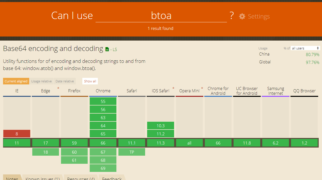Viewport: 322px width, 180px height.
Task: Click the question mark after search field
Action: 232,16
